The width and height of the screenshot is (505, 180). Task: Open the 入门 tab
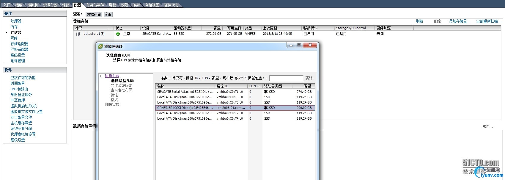point(7,5)
